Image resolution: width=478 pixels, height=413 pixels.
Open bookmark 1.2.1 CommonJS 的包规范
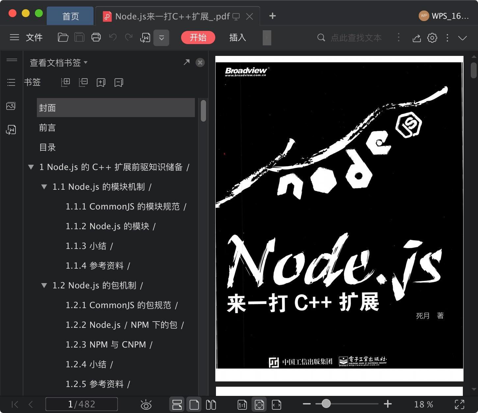tap(122, 305)
